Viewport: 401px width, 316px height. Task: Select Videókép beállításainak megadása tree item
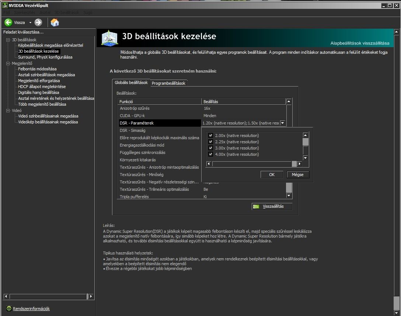(48, 122)
